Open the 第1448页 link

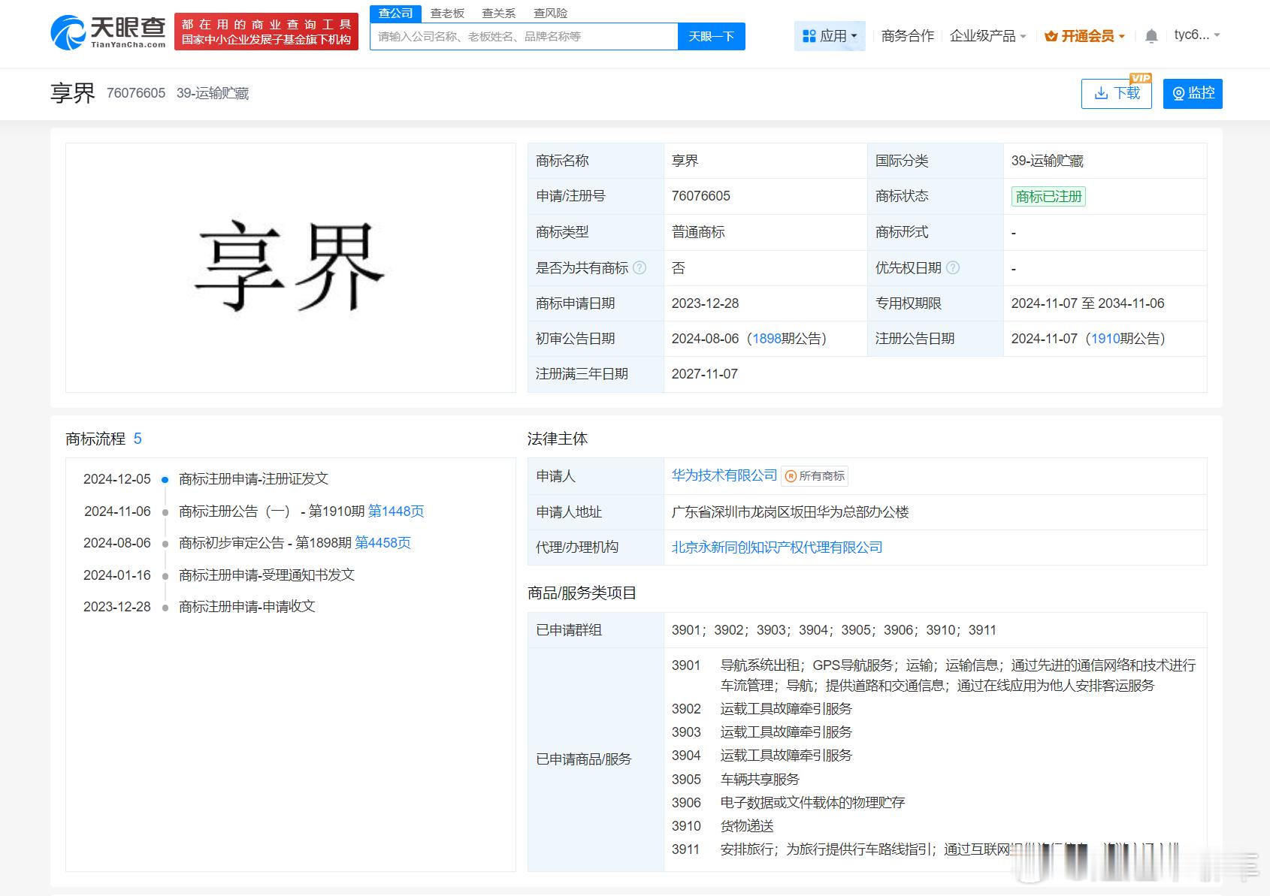[396, 511]
